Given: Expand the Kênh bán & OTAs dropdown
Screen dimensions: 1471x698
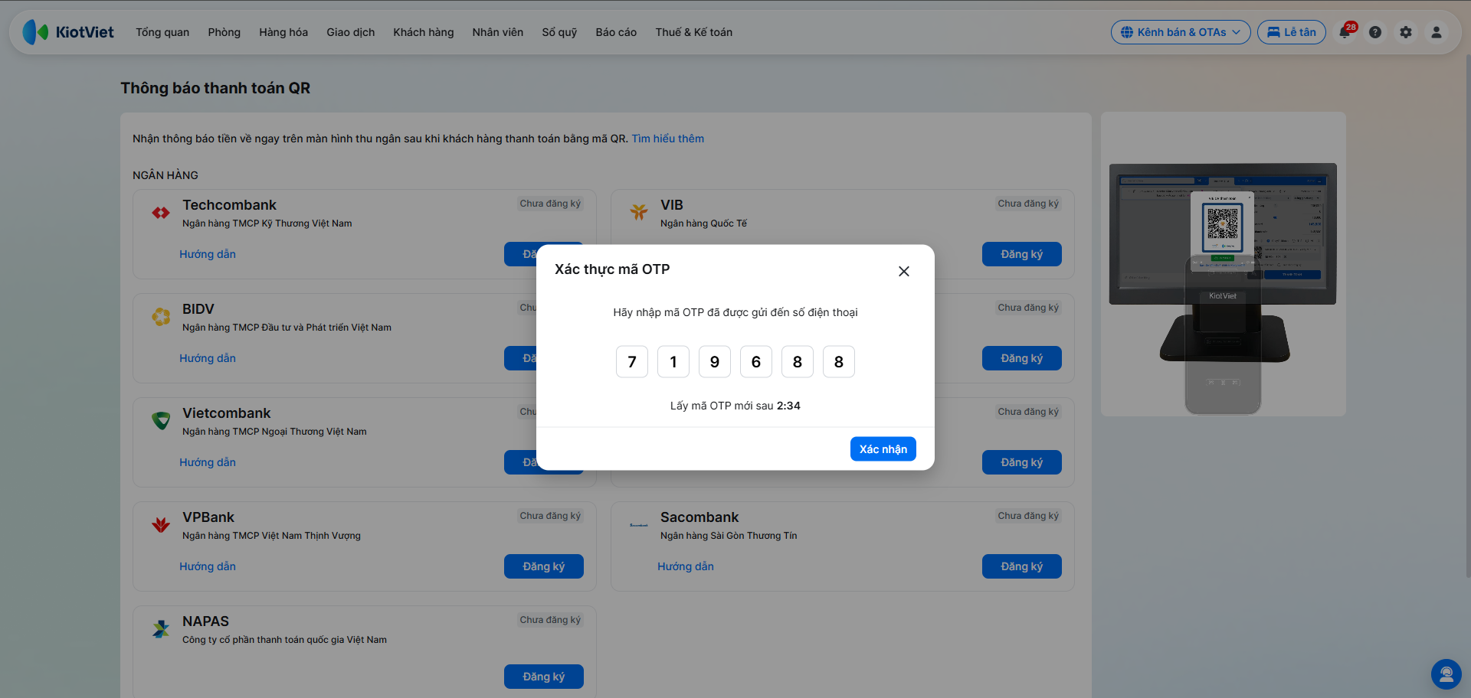Looking at the screenshot, I should (x=1181, y=32).
